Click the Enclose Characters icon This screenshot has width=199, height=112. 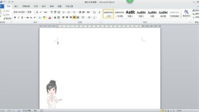pyautogui.click(x=58, y=17)
